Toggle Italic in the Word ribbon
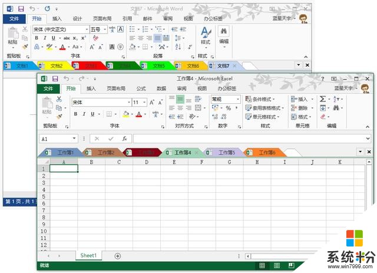Screen dimensions: 377x273 click(x=45, y=38)
